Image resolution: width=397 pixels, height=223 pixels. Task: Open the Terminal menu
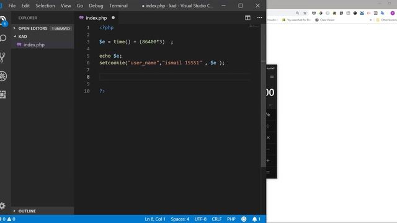click(x=118, y=6)
